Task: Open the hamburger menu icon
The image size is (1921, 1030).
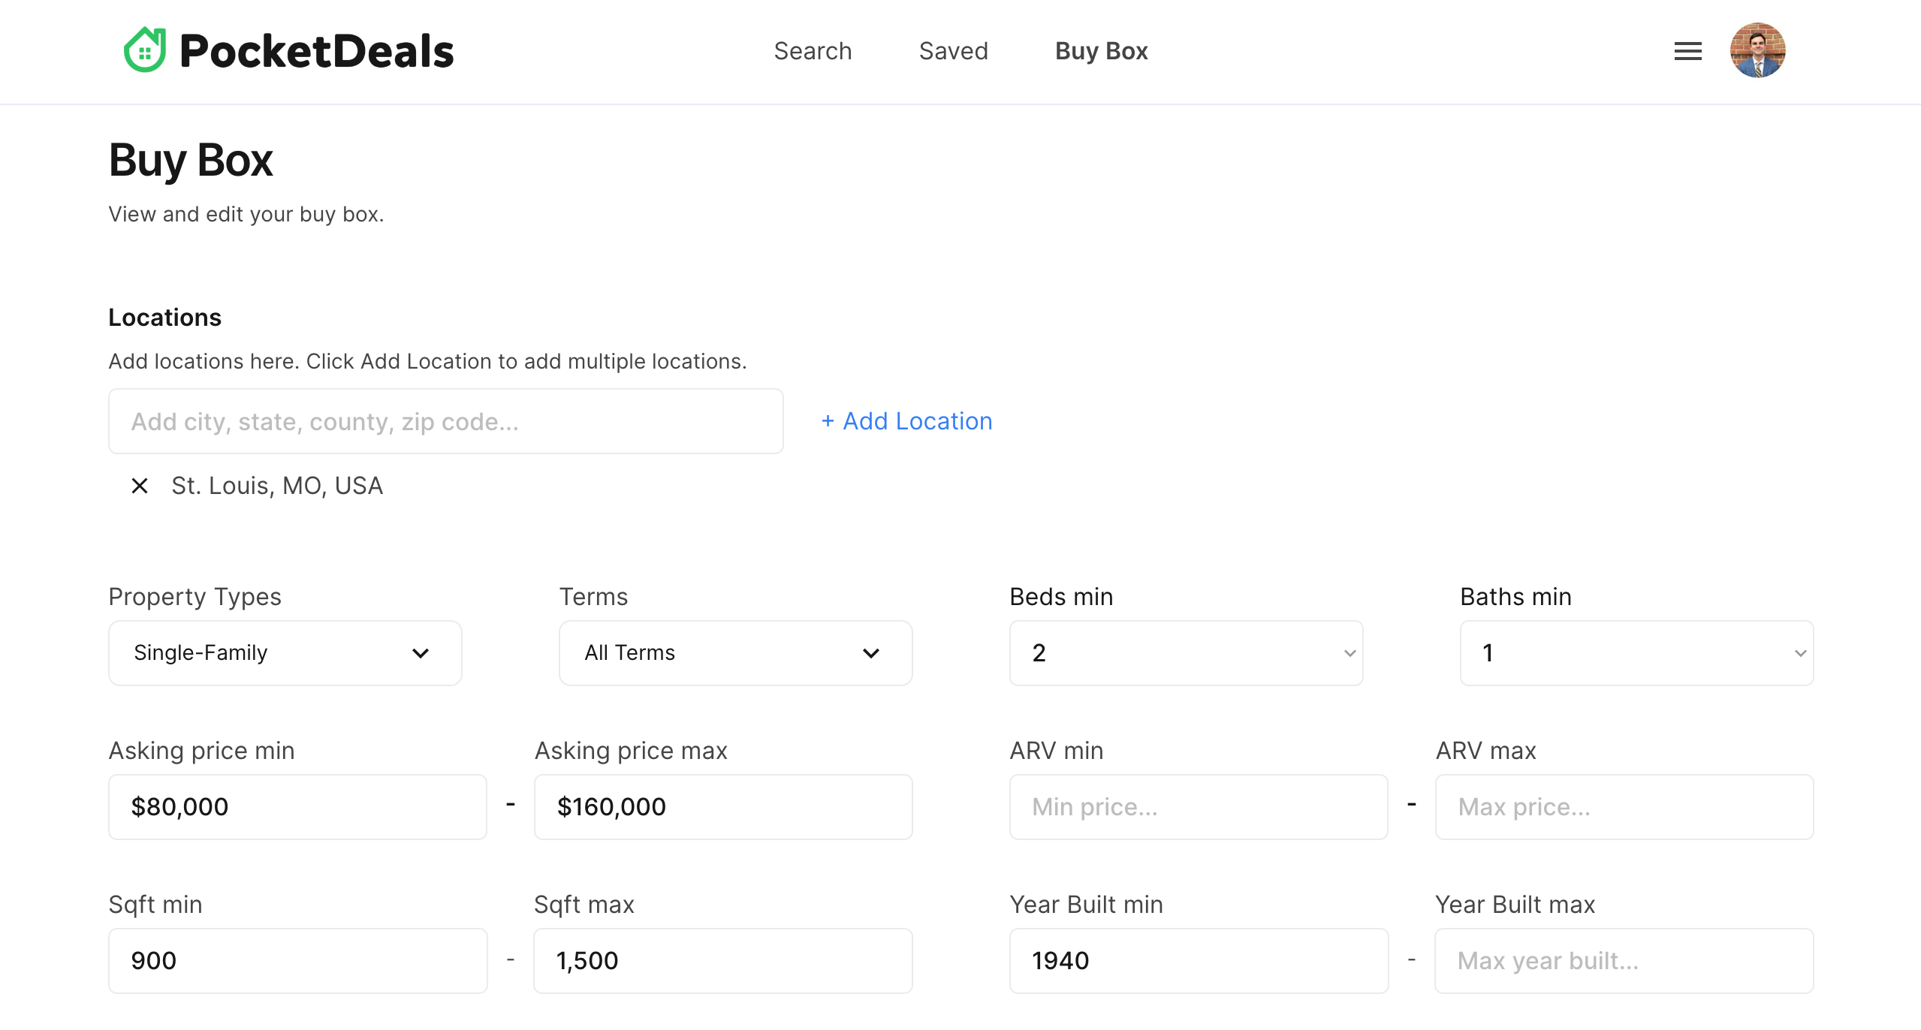Action: pos(1687,51)
